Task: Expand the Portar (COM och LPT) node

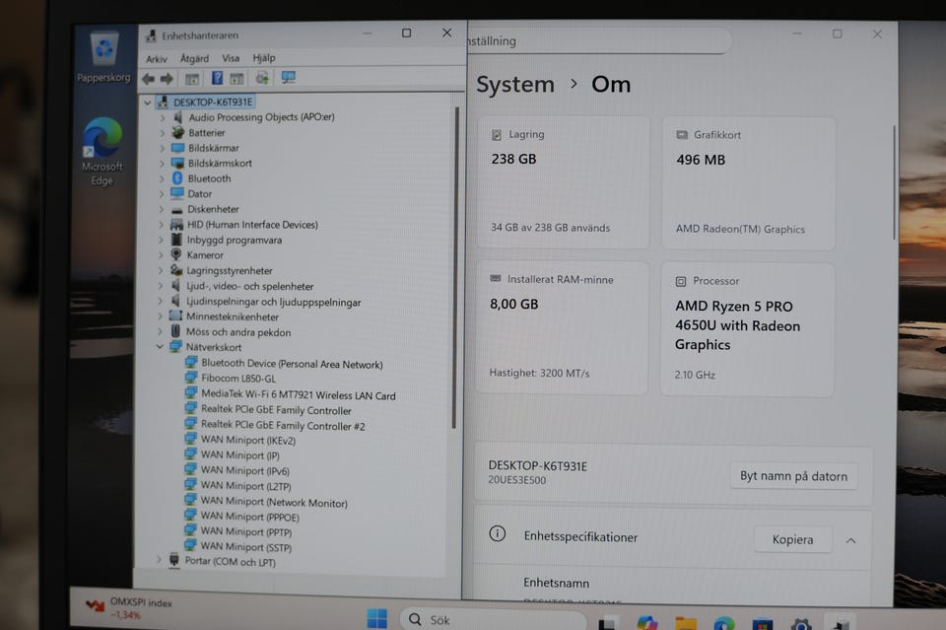Action: point(160,559)
